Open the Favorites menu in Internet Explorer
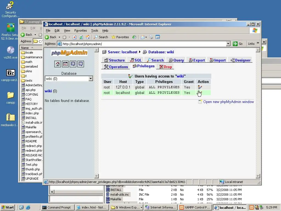Viewport: 281px width, 211px height. [80, 30]
